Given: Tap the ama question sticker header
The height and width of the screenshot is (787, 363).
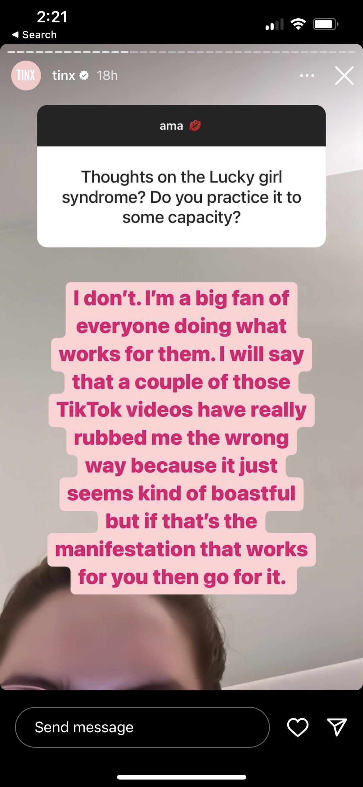Looking at the screenshot, I should point(181,126).
